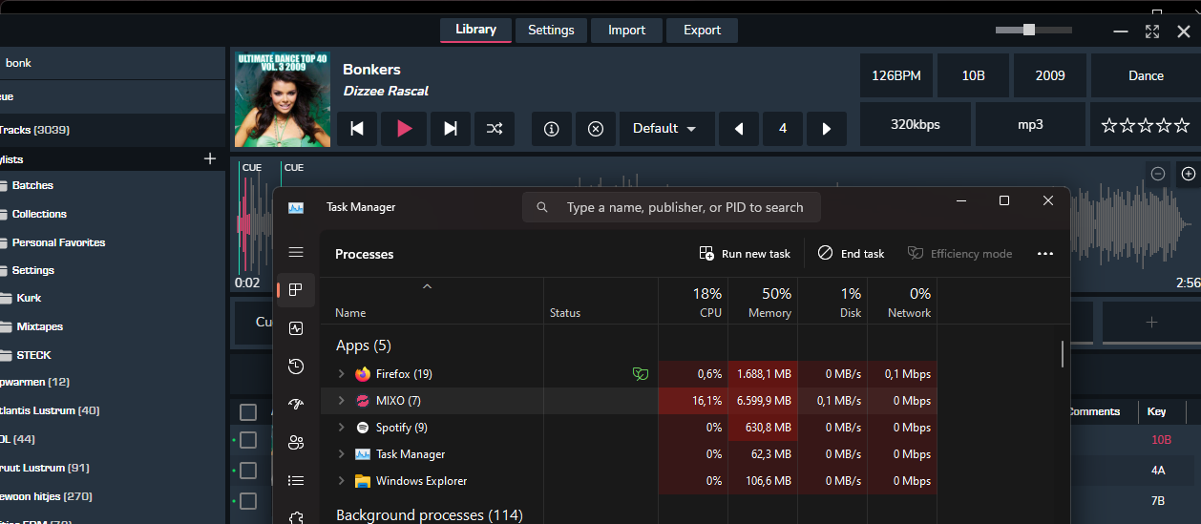Open the Default dropdown menu
Screen dimensions: 1201x524
664,129
